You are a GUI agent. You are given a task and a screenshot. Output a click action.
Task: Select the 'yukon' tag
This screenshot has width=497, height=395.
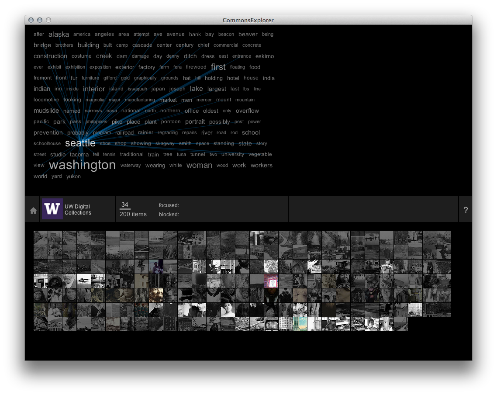[x=73, y=177]
